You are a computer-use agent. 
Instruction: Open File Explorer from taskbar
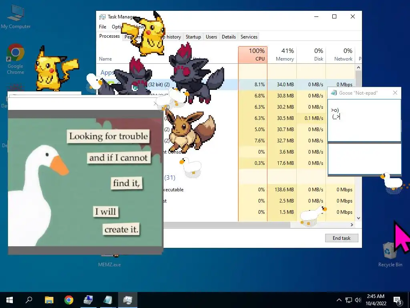49,300
